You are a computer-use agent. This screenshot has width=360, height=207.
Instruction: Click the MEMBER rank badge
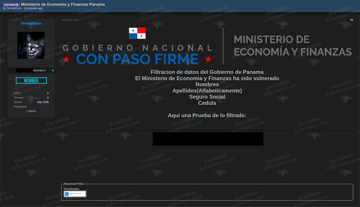(31, 80)
